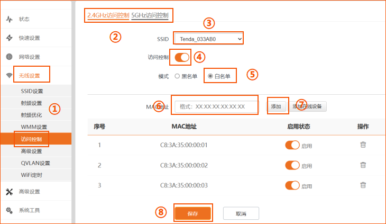Toggle the access control (访问控制) switch
Viewport: 386px width, 224px height.
pos(182,57)
